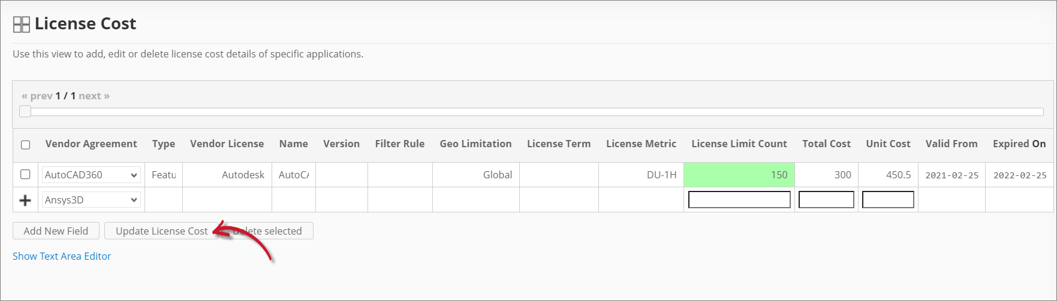The image size is (1057, 301).
Task: Check the AutoCAD360 row checkbox
Action: pos(25,174)
